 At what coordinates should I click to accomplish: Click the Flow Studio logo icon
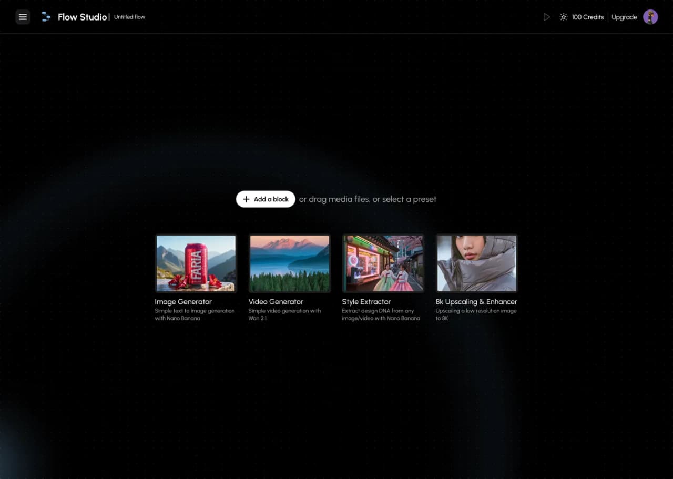click(46, 17)
